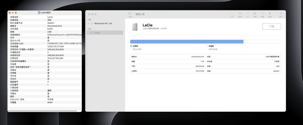
Task: Click the 文件系统 ExFAT row in info window
Action: coord(45,29)
